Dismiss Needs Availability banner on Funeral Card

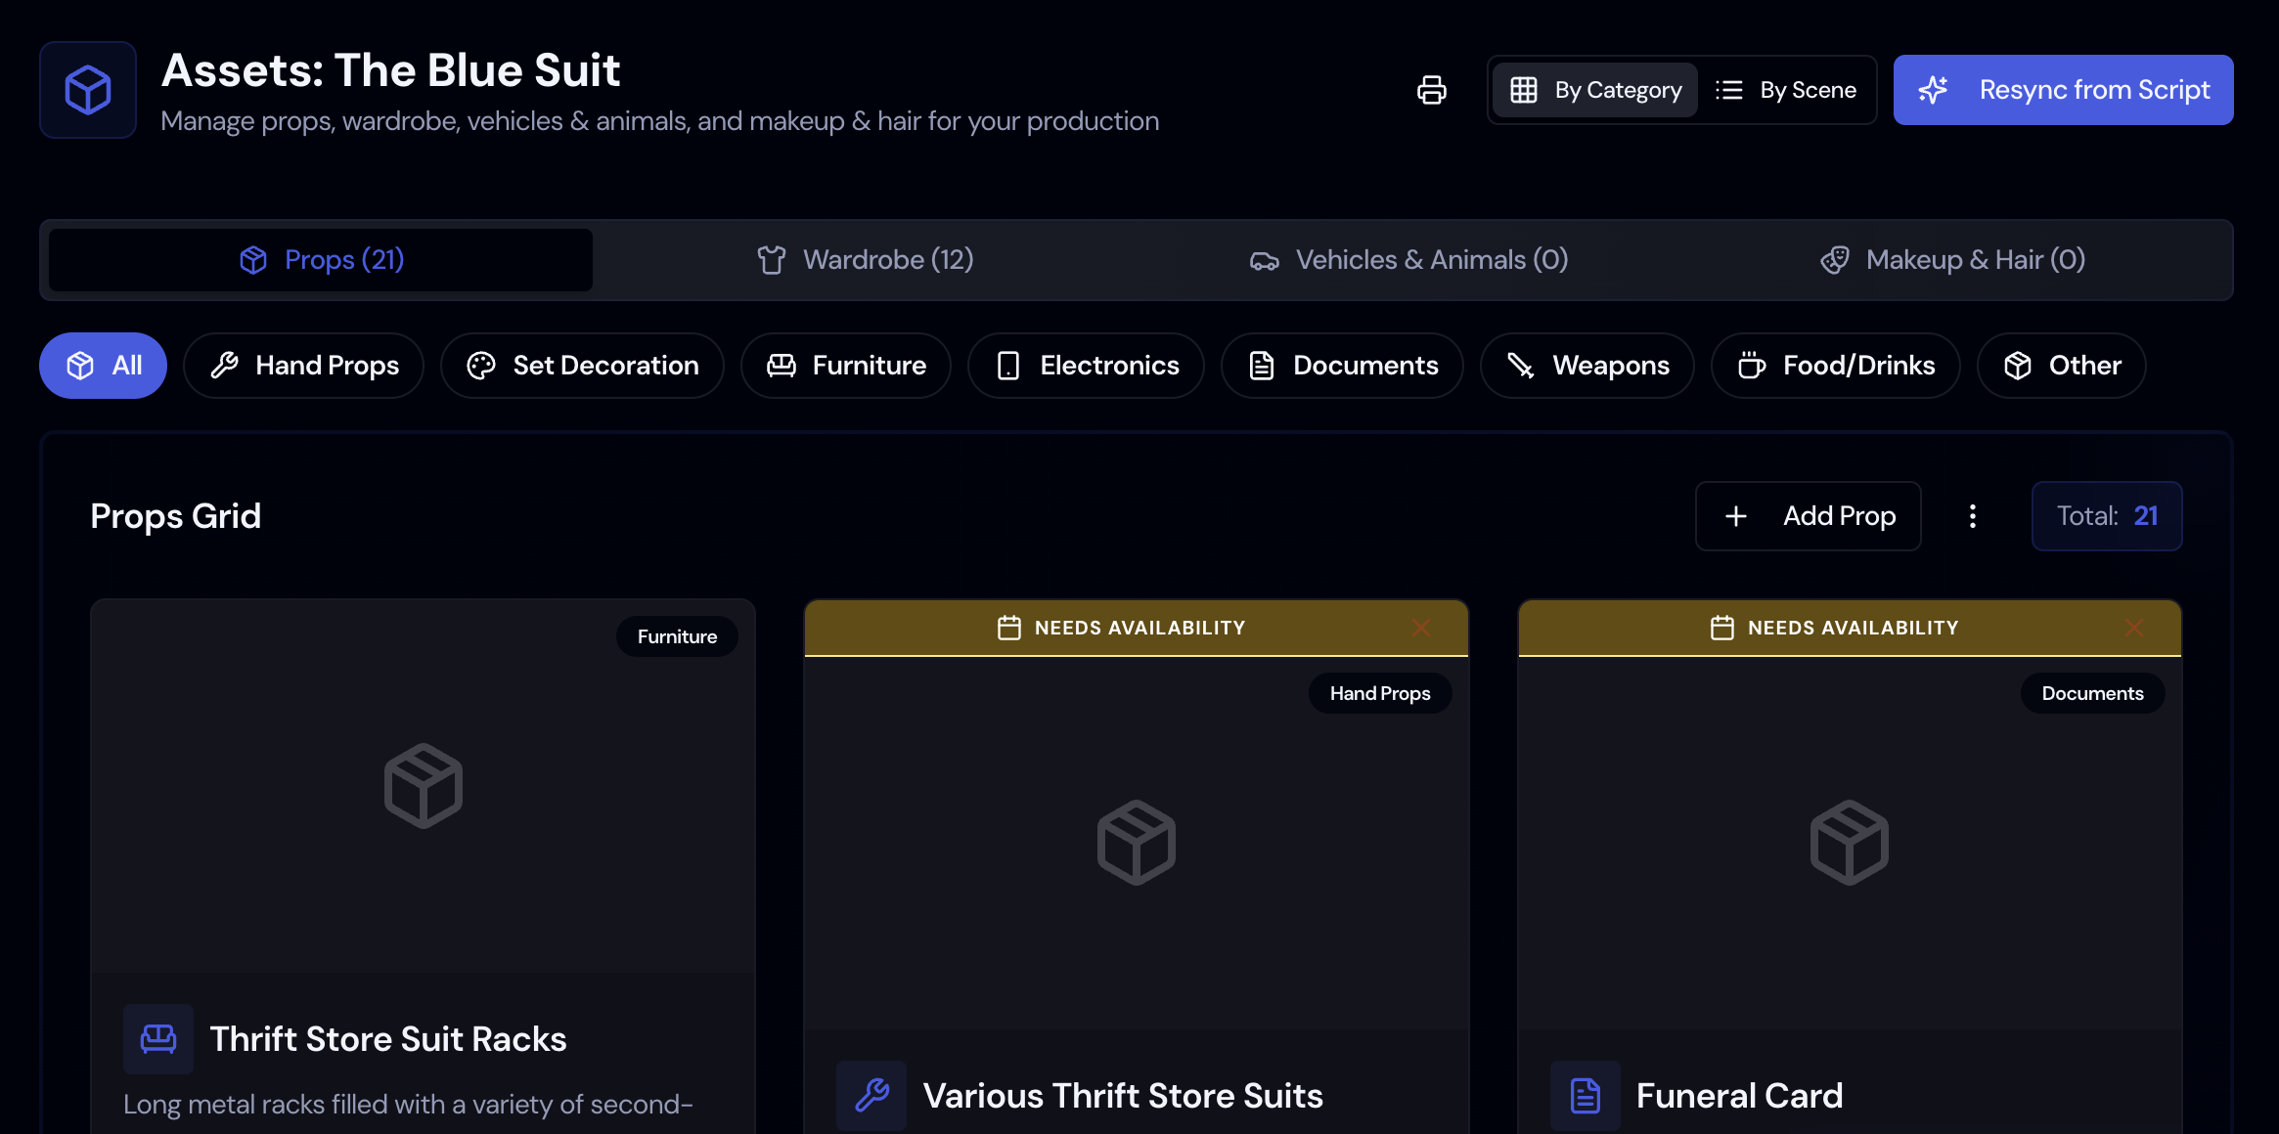(2133, 628)
